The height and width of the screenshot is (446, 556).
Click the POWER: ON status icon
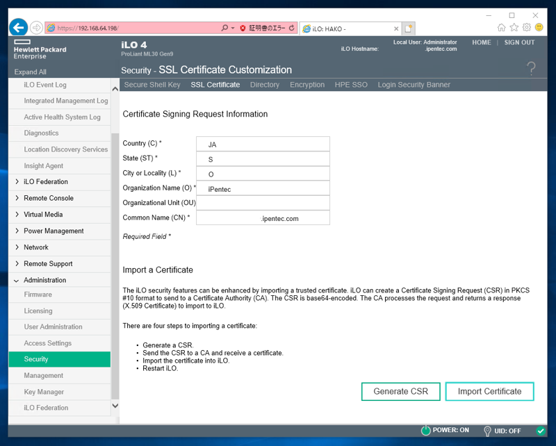click(x=425, y=431)
